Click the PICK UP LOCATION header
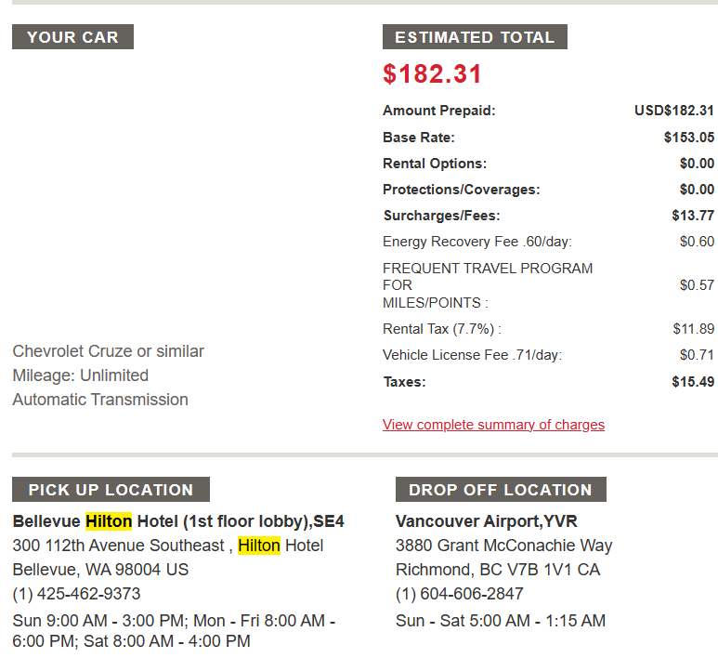This screenshot has height=658, width=718. click(111, 490)
